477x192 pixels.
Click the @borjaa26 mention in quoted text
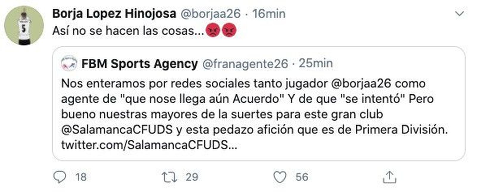pyautogui.click(x=361, y=84)
